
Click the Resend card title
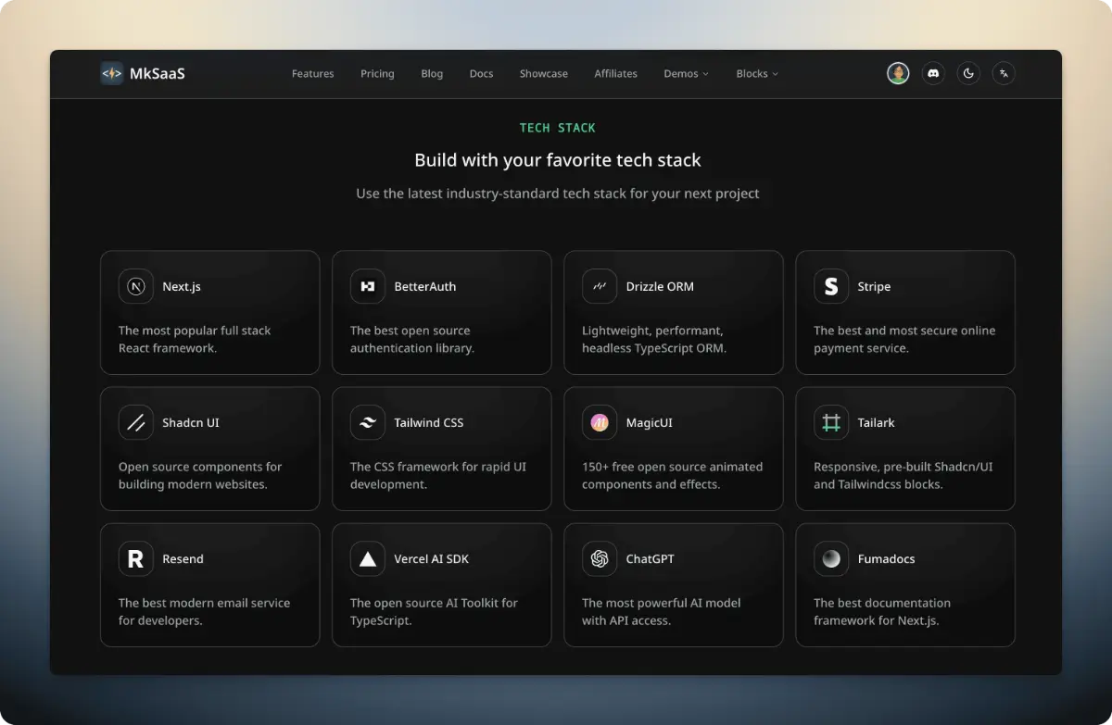[183, 558]
